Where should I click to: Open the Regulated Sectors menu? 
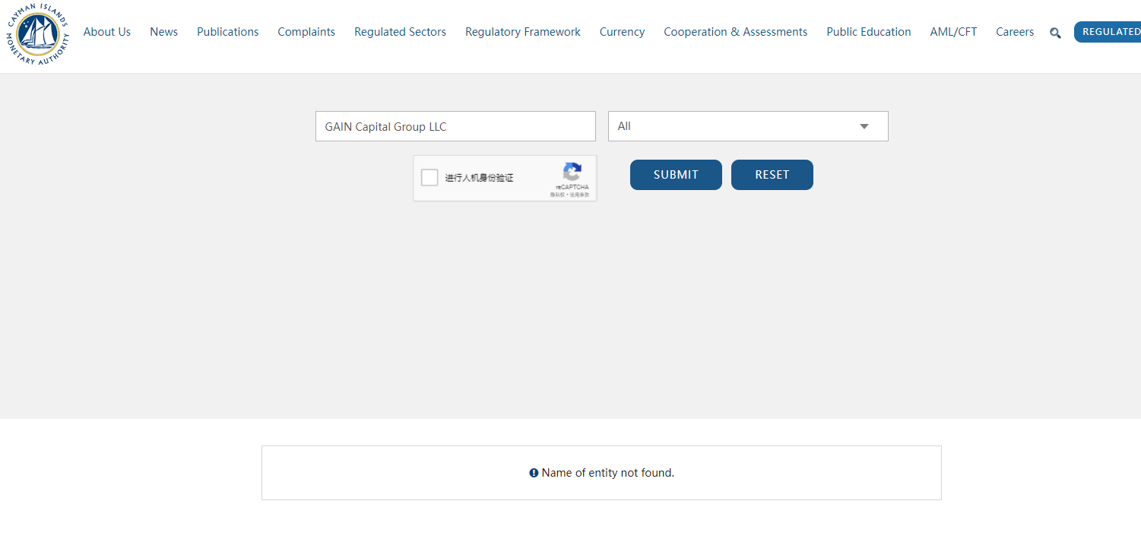pos(400,32)
